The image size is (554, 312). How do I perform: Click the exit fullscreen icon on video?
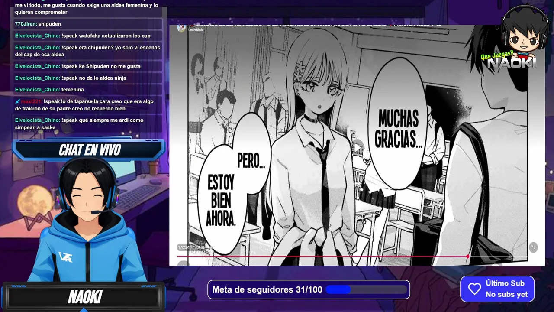(533, 247)
